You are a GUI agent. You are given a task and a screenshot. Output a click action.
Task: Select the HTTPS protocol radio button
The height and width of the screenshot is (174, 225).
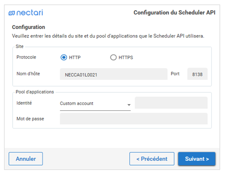pos(113,57)
